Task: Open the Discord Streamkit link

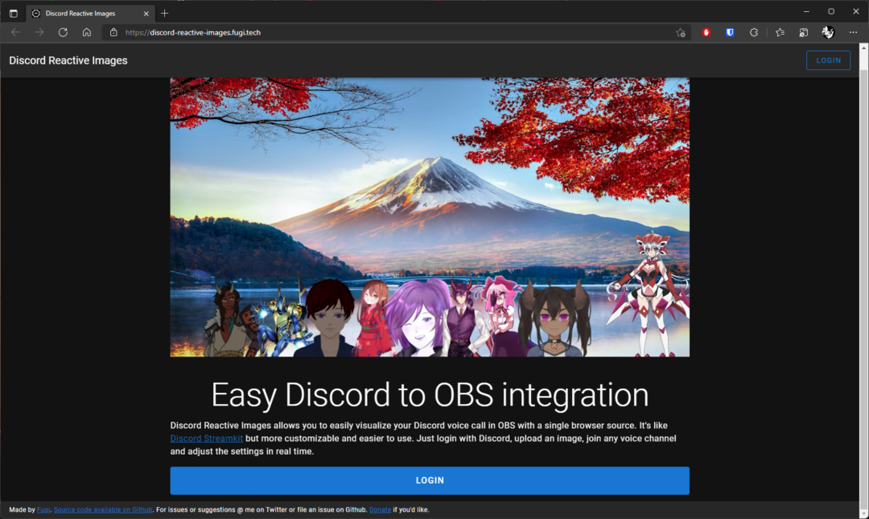Action: tap(206, 439)
